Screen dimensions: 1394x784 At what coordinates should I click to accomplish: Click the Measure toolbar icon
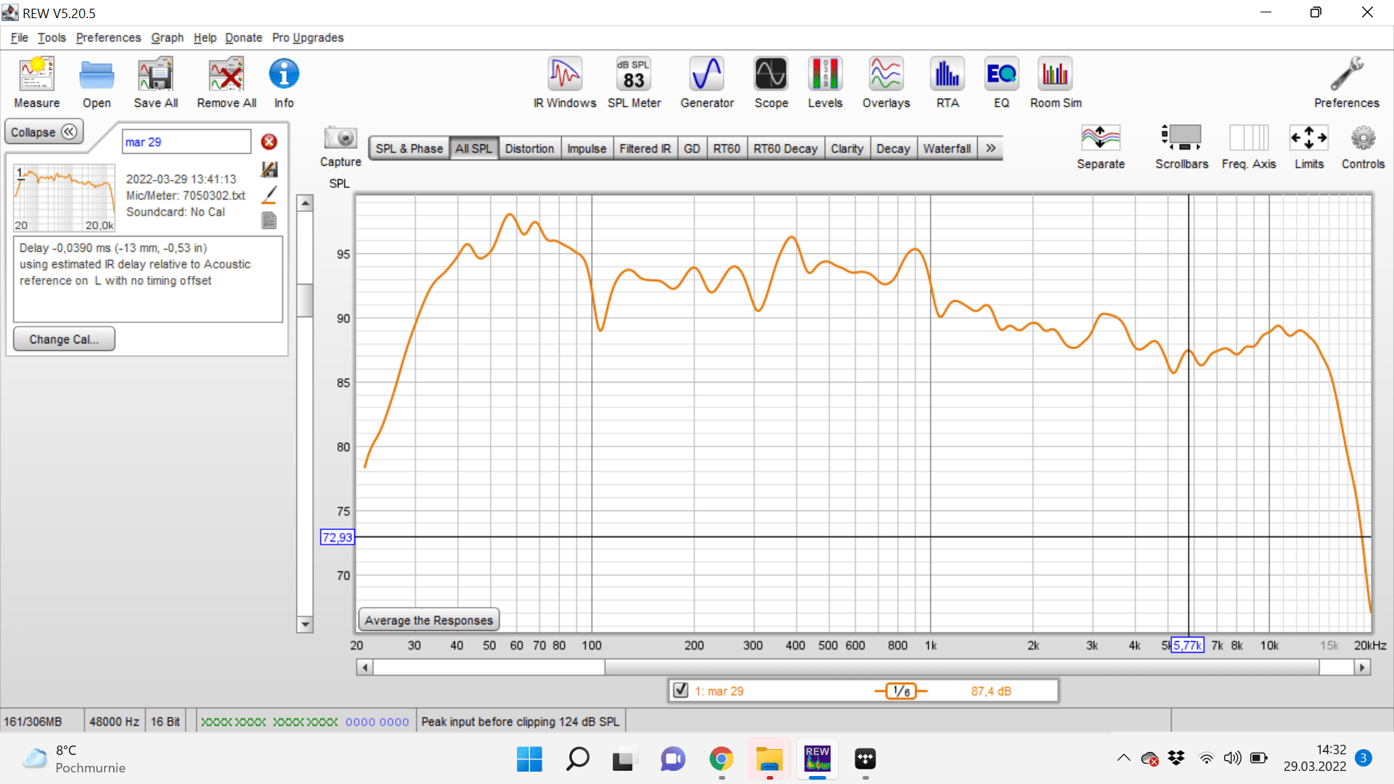[36, 75]
